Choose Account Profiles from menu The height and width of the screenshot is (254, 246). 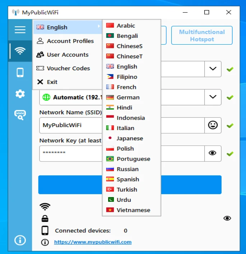point(70,41)
